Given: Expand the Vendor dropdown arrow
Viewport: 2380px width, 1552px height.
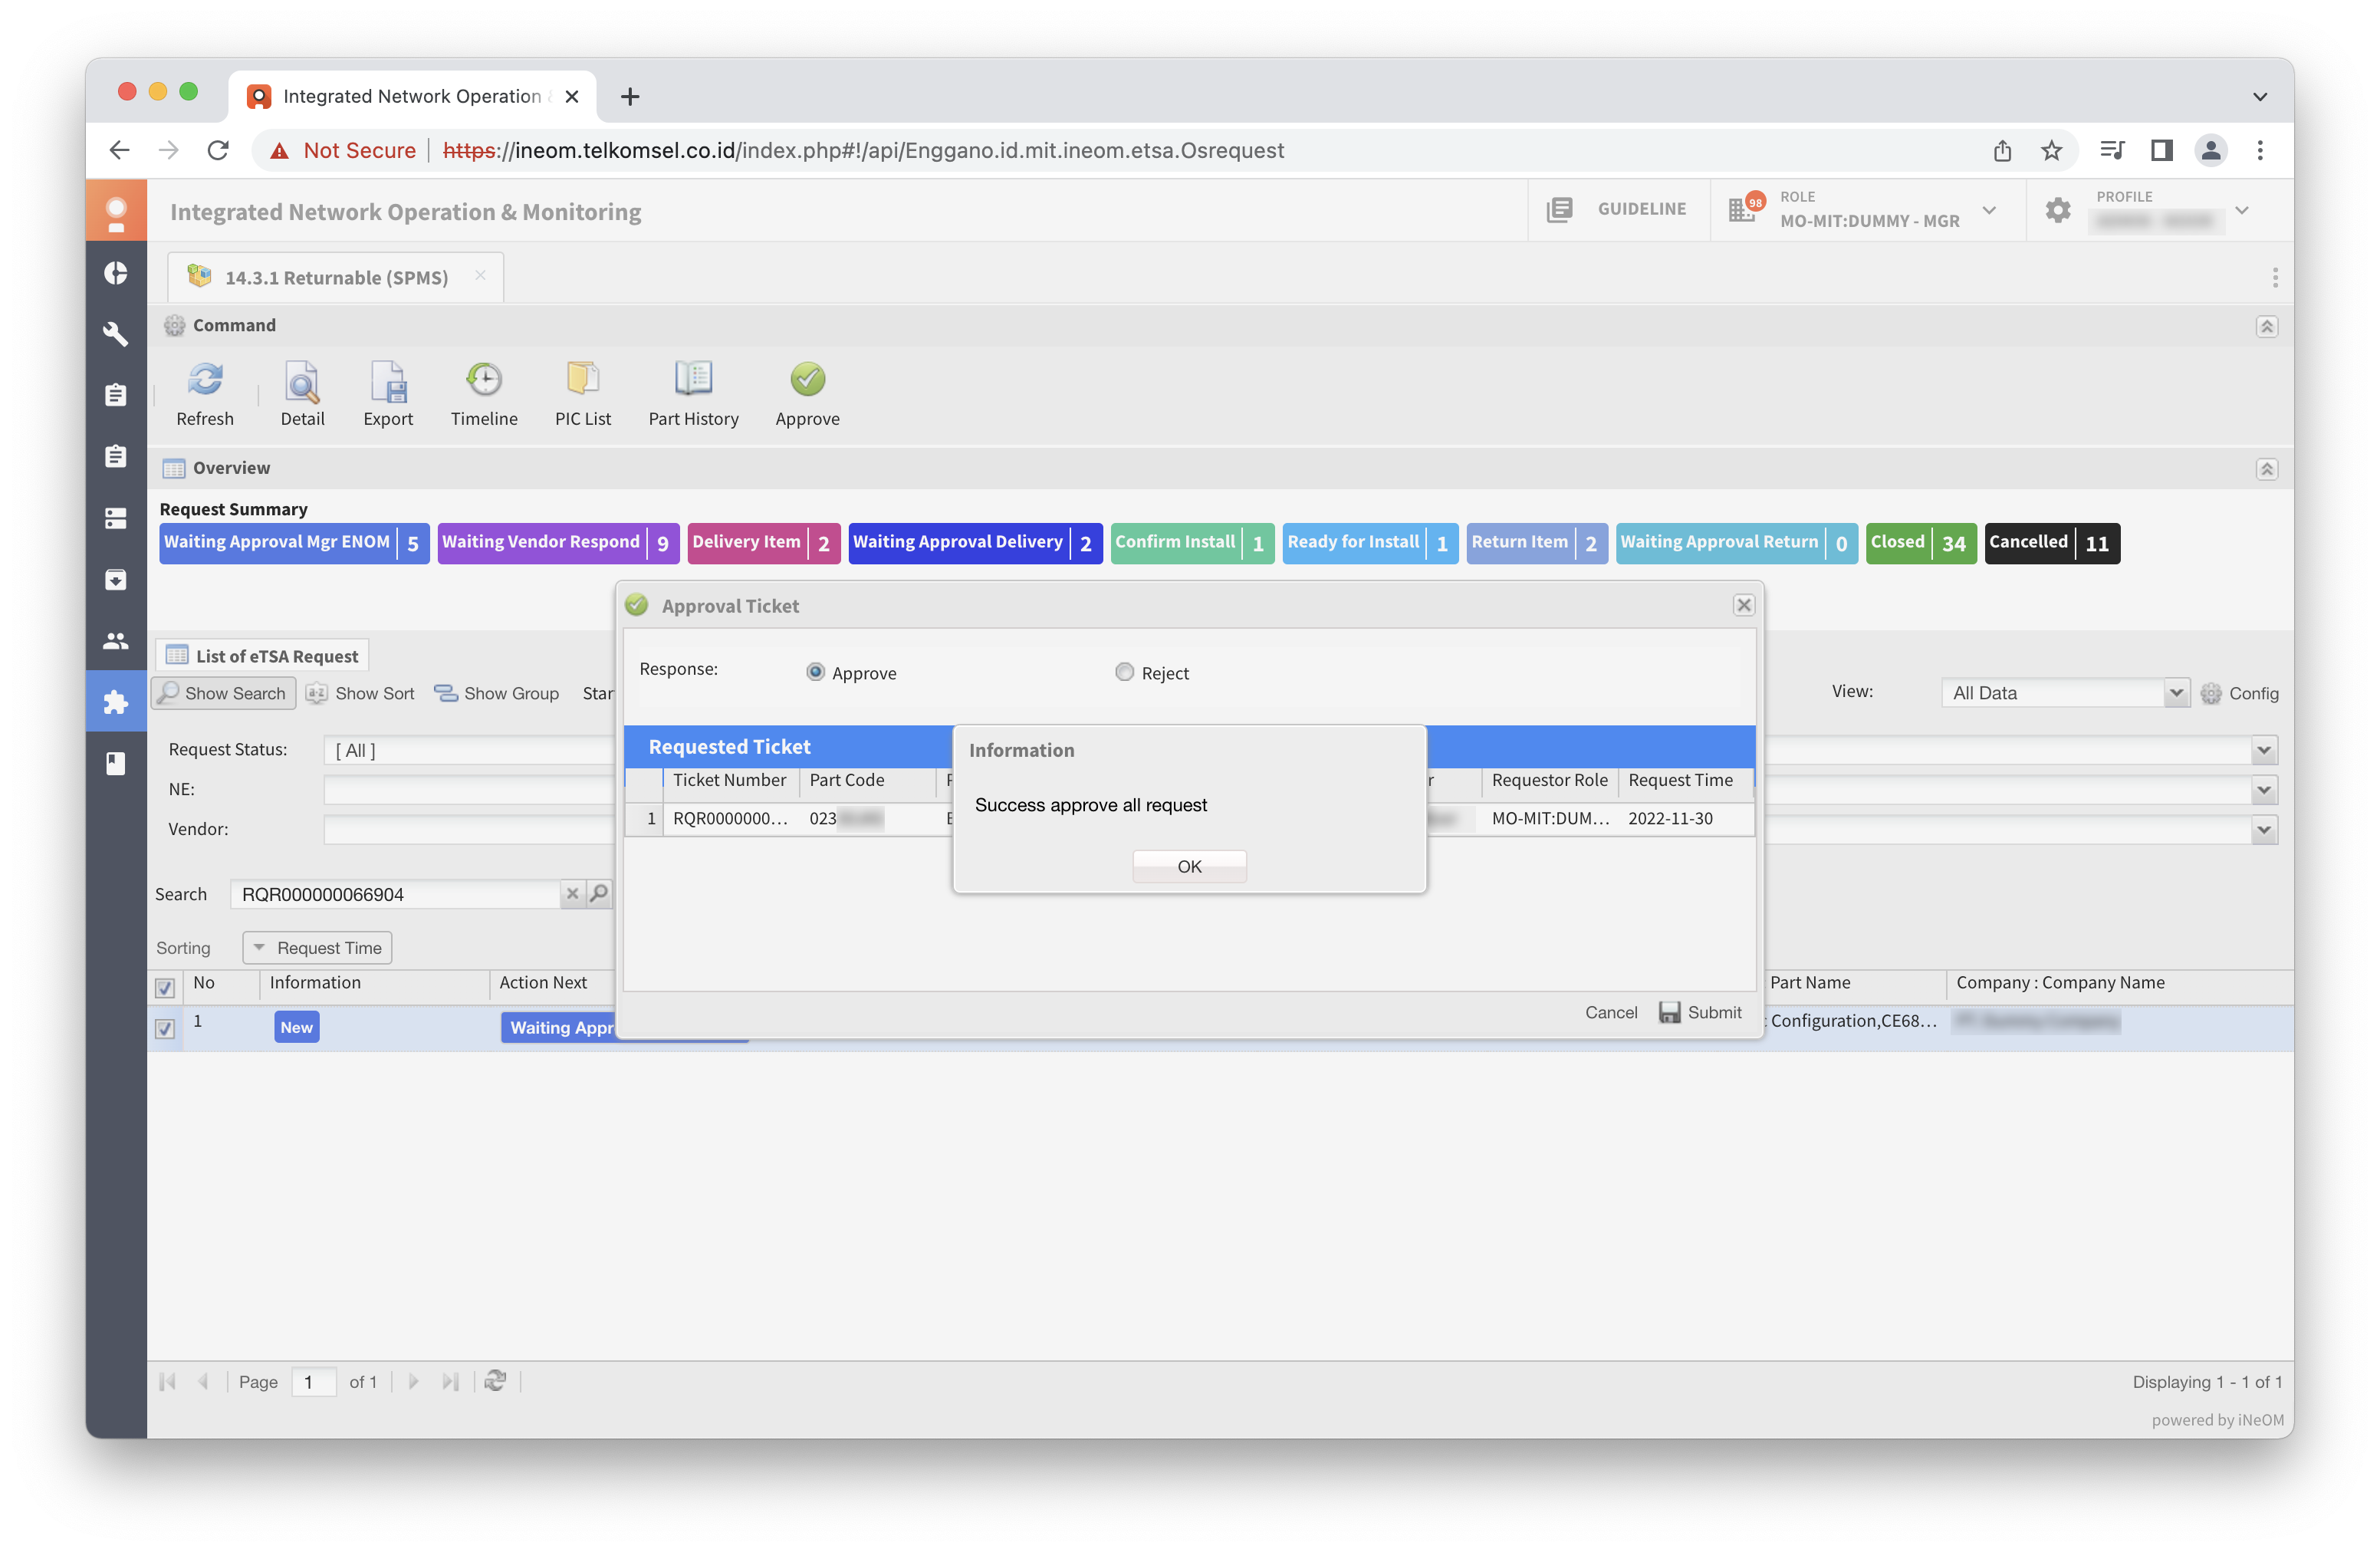Looking at the screenshot, I should click(2264, 830).
